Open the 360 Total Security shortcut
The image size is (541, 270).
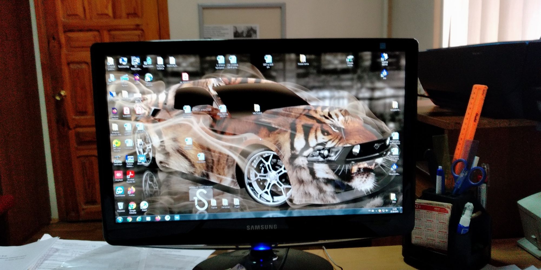click(117, 145)
